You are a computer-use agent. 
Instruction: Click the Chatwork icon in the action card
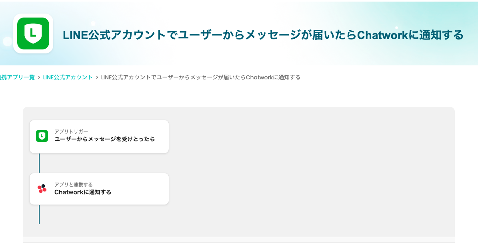pyautogui.click(x=42, y=189)
